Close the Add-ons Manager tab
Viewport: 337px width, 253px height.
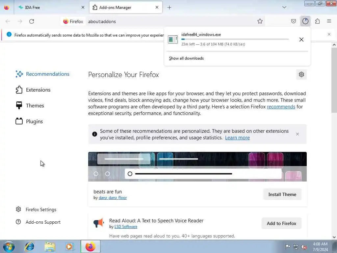157,8
